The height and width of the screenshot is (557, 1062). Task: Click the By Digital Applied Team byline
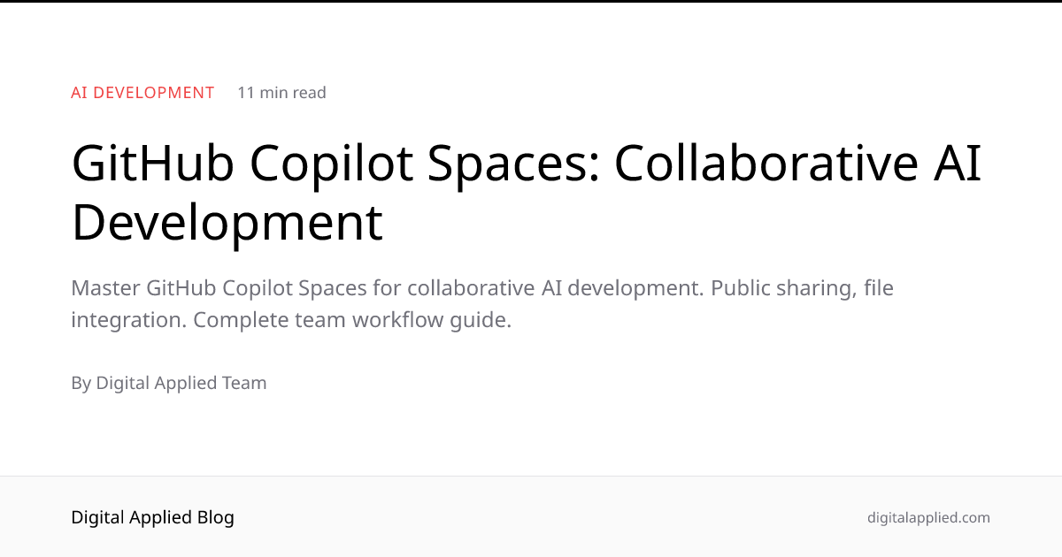[x=168, y=382]
